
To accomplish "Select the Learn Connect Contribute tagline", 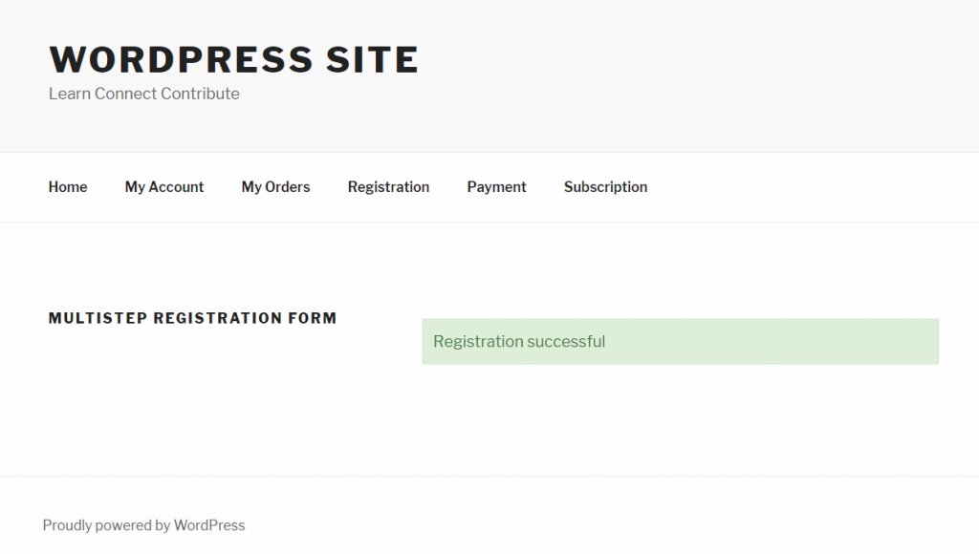I will (143, 93).
